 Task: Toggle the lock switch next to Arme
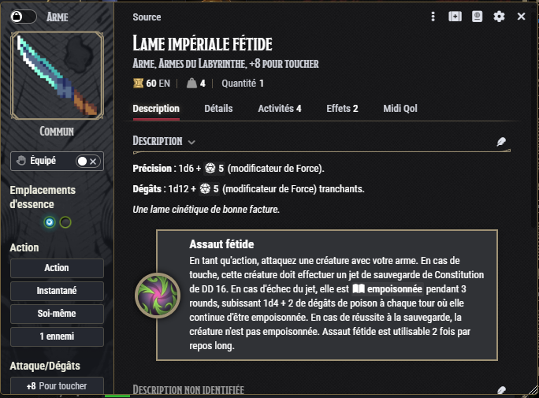tap(26, 17)
